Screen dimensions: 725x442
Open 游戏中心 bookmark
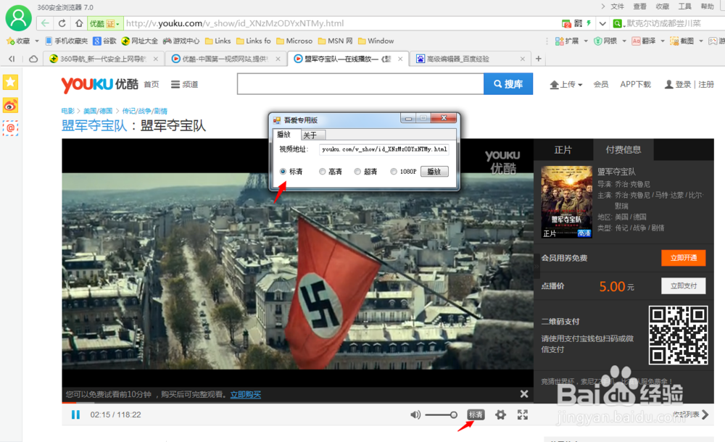[x=181, y=41]
